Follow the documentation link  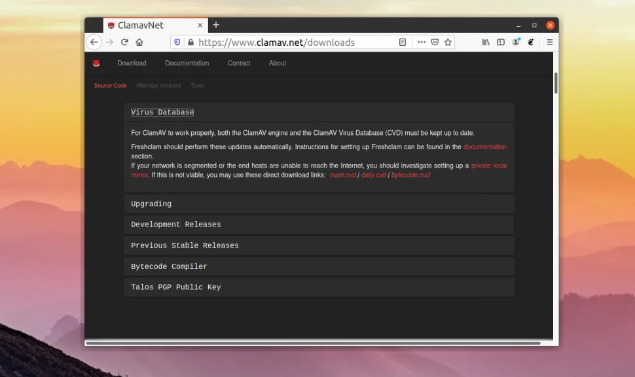coord(484,147)
